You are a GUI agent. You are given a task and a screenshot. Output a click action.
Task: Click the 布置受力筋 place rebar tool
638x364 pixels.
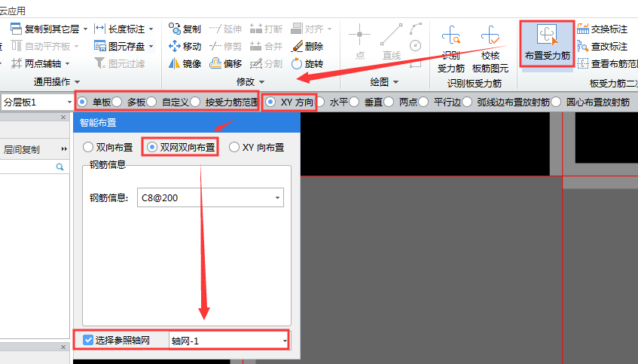coord(548,44)
